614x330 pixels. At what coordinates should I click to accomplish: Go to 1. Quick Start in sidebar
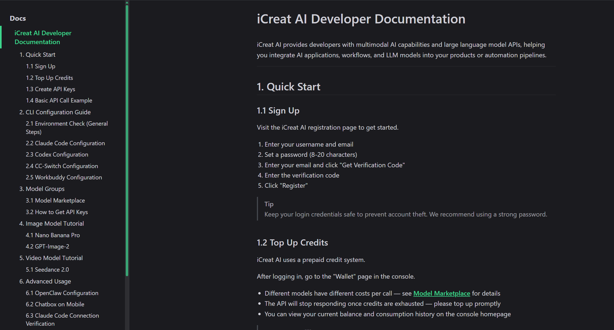click(x=37, y=55)
